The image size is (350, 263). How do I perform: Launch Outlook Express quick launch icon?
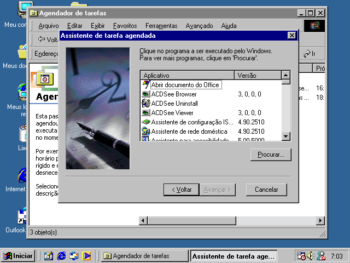pyautogui.click(x=74, y=256)
